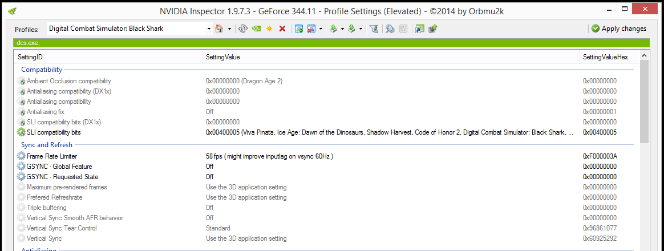Click the greyed-out grid bit value editor icon
Image resolution: width=664 pixels, height=251 pixels.
403,29
